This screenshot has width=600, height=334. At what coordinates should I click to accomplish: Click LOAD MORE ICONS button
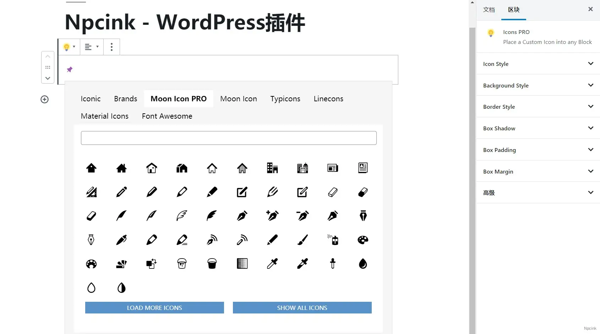click(154, 308)
